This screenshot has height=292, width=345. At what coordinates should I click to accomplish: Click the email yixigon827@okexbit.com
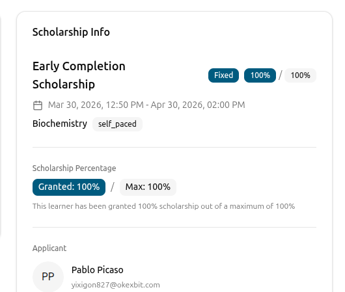point(115,285)
